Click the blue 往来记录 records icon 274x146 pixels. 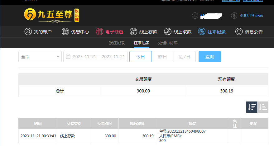point(202,32)
